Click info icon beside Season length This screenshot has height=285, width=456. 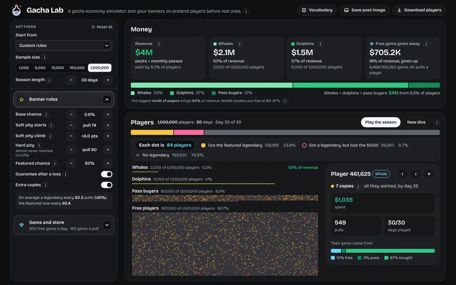(x=49, y=80)
